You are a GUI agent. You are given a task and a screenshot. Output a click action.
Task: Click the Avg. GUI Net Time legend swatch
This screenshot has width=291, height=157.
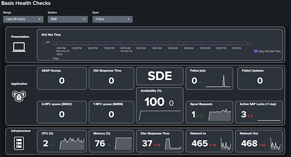click(x=255, y=51)
